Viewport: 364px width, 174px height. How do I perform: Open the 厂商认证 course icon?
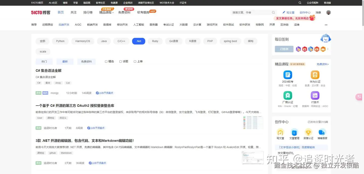click(x=288, y=95)
